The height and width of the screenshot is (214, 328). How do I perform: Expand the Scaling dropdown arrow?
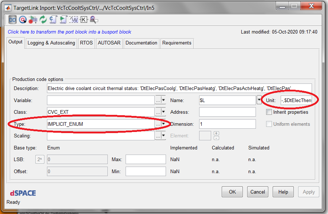(x=163, y=136)
